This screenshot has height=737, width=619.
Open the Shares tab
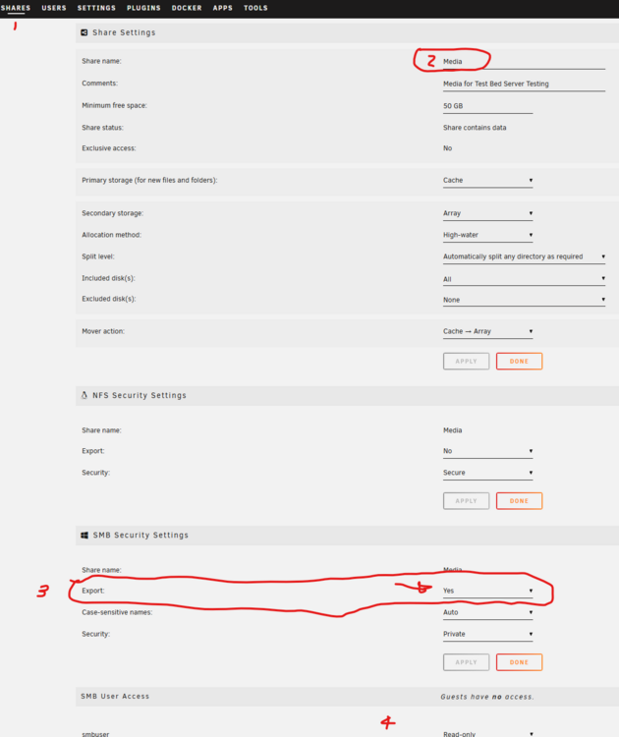click(x=16, y=8)
